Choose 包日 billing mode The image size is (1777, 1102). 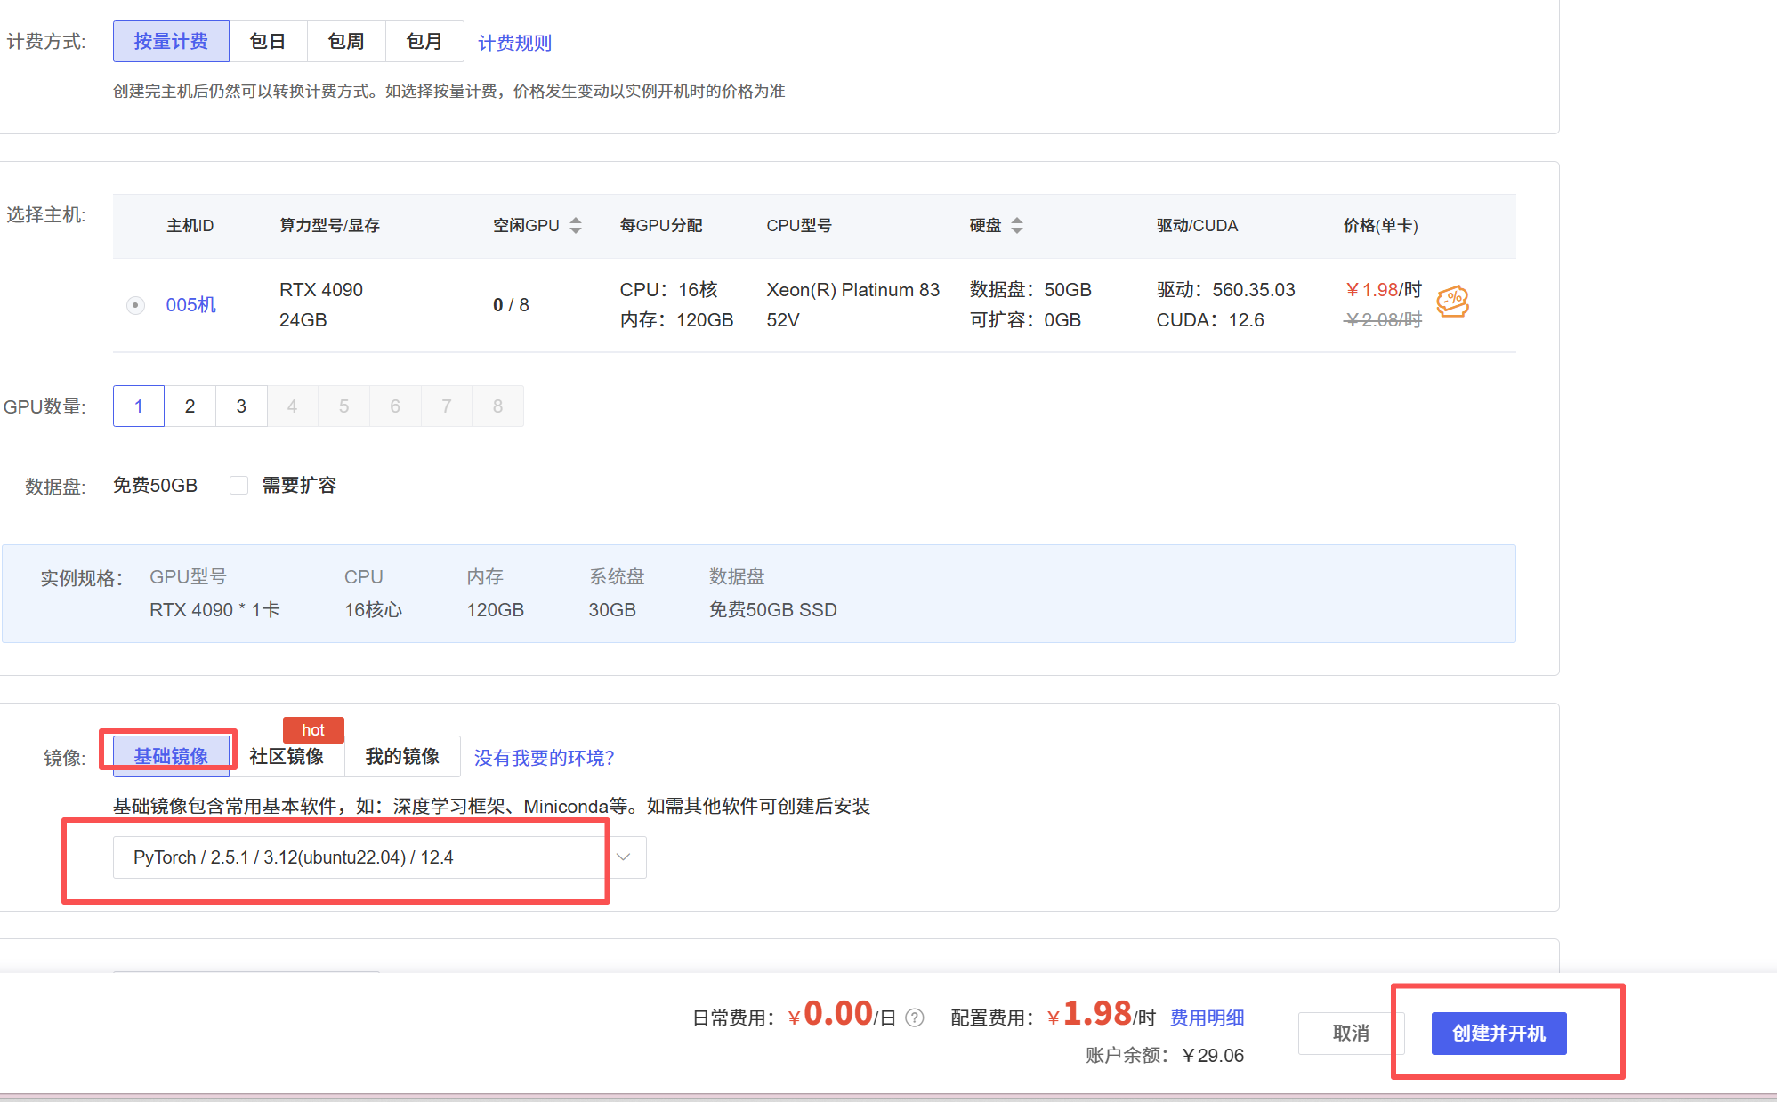click(x=267, y=42)
